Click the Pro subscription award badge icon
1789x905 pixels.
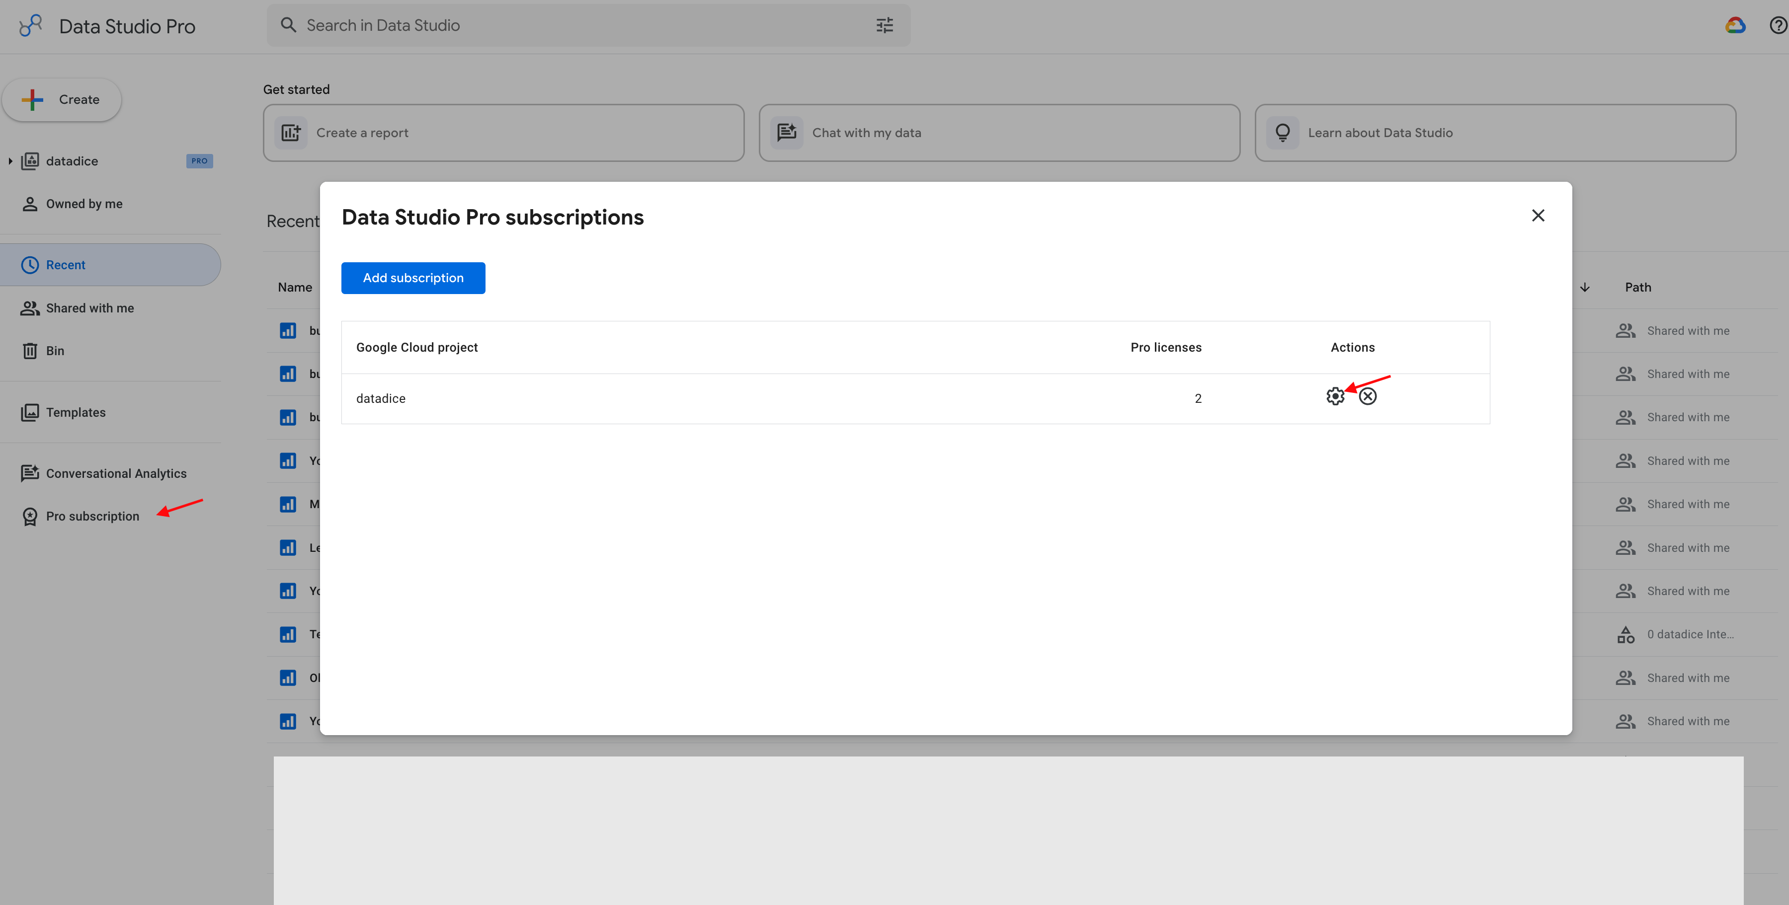(x=30, y=517)
